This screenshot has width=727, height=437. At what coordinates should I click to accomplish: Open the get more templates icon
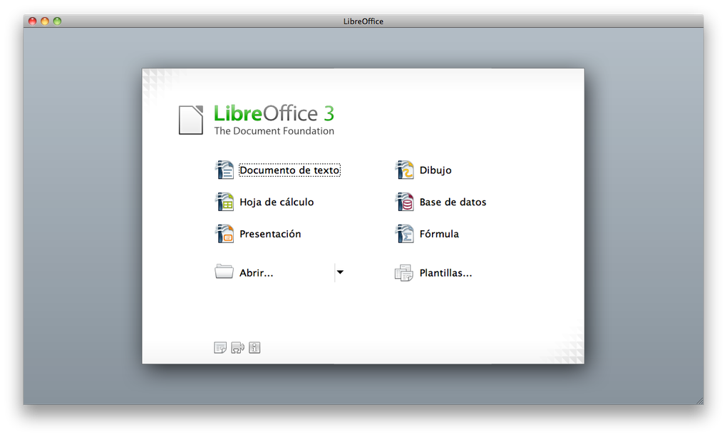[220, 347]
